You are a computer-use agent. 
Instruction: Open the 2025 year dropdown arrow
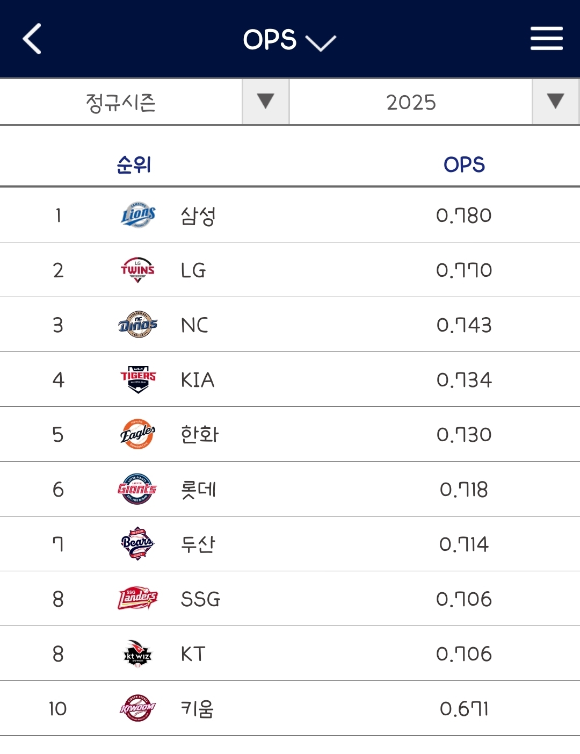pyautogui.click(x=555, y=102)
